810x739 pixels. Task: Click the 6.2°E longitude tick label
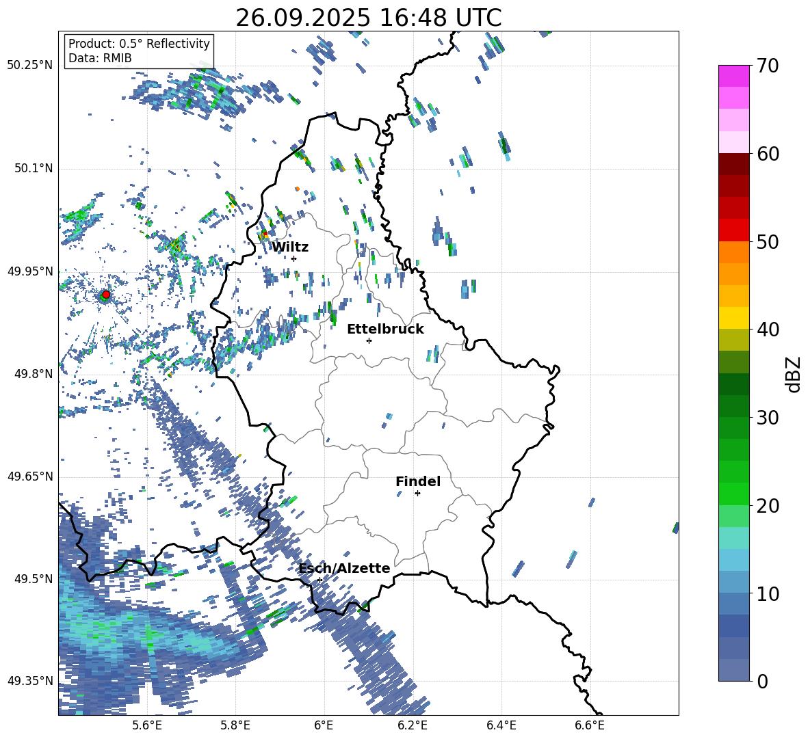tap(413, 725)
